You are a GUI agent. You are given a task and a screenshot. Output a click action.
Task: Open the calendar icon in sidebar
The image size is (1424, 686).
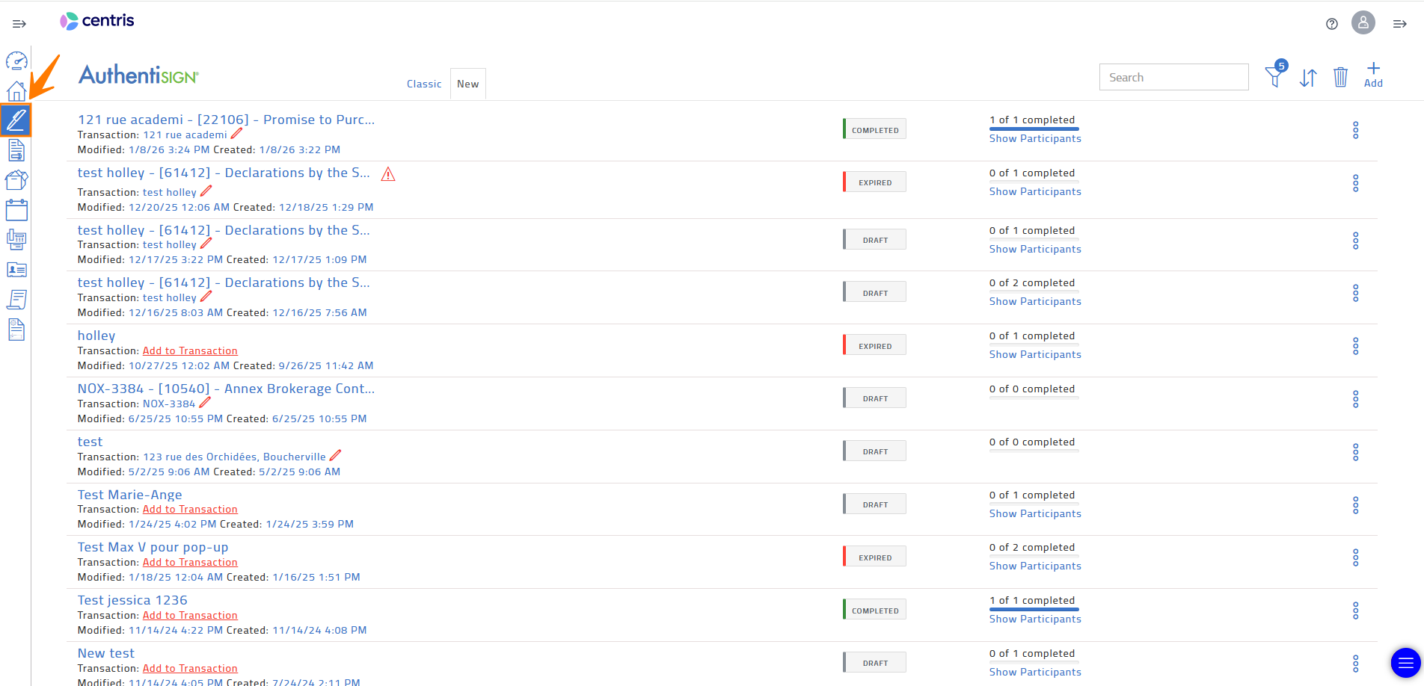(16, 210)
